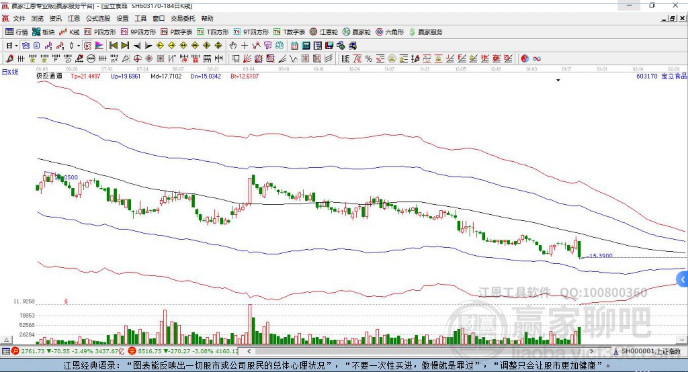Jump to first bar icon
Screen dimensions: 688x372
113,46
